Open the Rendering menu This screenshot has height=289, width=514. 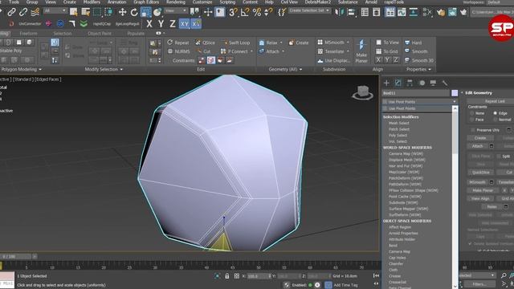[176, 2]
